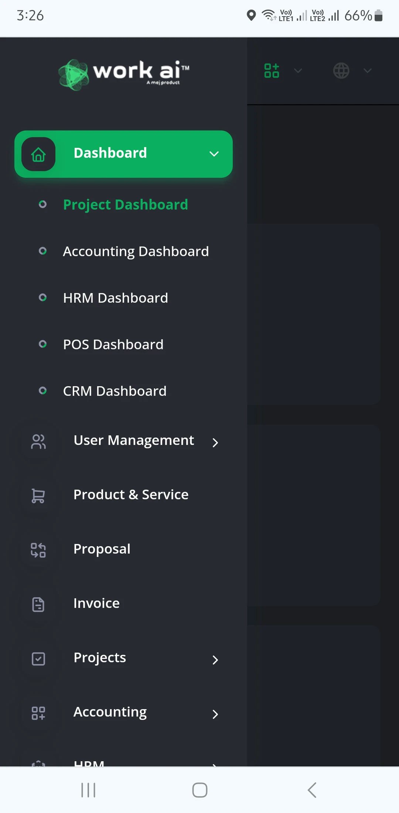The width and height of the screenshot is (399, 813).
Task: Click the Projects checkbox-style icon
Action: (38, 659)
